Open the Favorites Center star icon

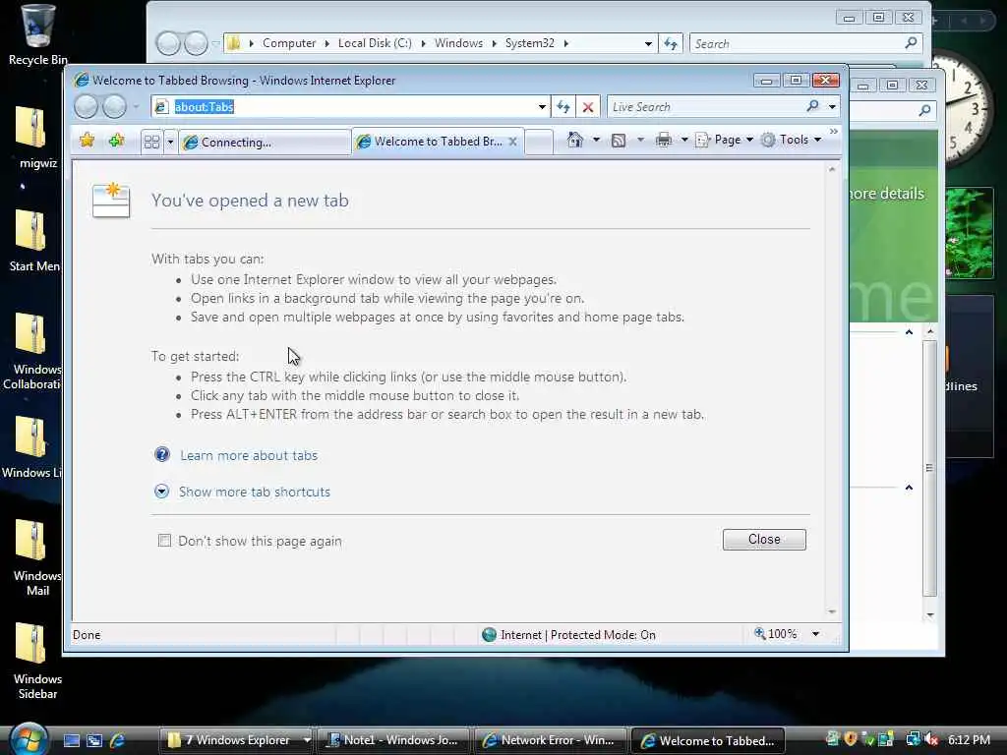click(87, 140)
